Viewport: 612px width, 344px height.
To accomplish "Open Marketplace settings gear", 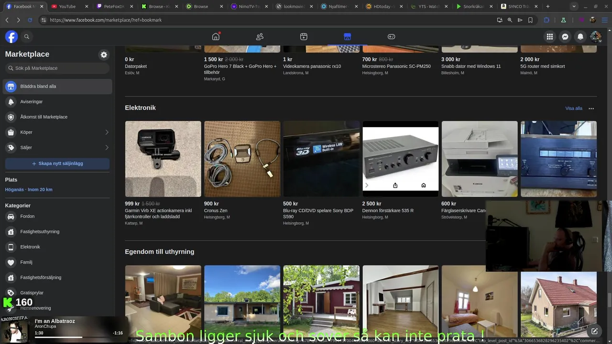I will [x=104, y=55].
